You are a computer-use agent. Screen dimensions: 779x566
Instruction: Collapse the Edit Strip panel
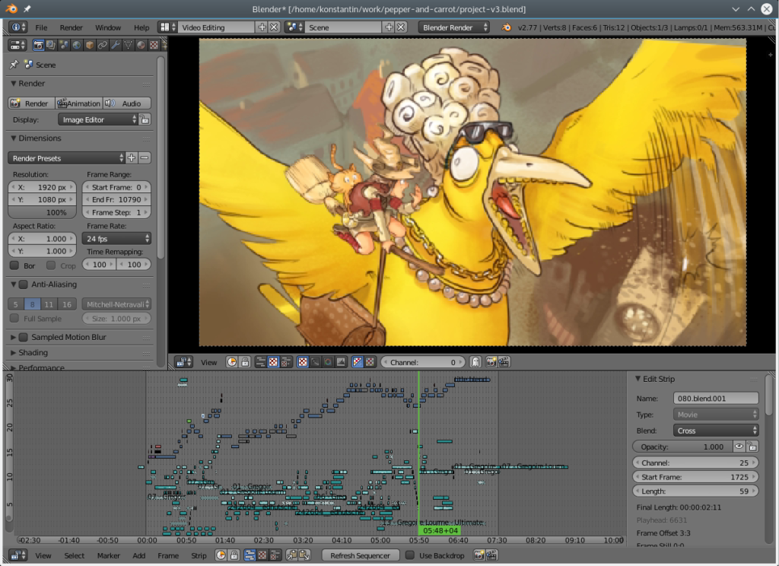(638, 379)
